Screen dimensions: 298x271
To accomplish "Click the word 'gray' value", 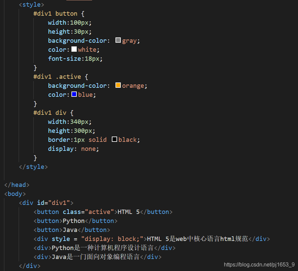I will (x=129, y=41).
